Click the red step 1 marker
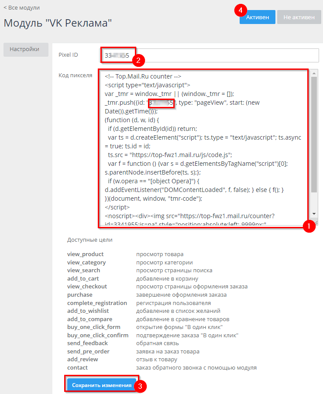This screenshot has height=394, width=323. click(x=309, y=226)
